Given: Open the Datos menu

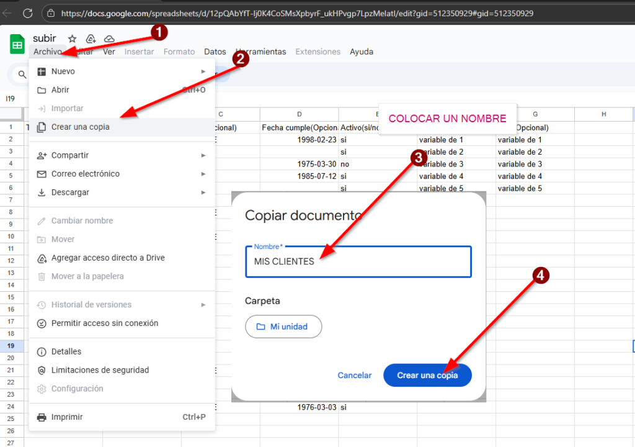Looking at the screenshot, I should point(215,52).
